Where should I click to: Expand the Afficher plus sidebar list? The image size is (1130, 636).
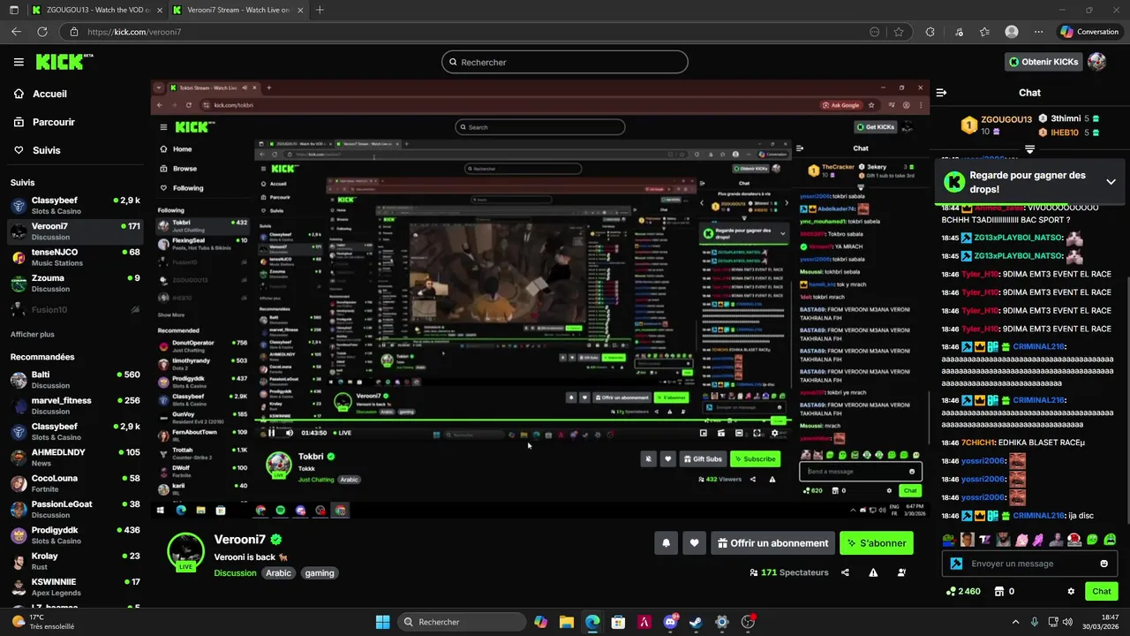[x=33, y=334]
